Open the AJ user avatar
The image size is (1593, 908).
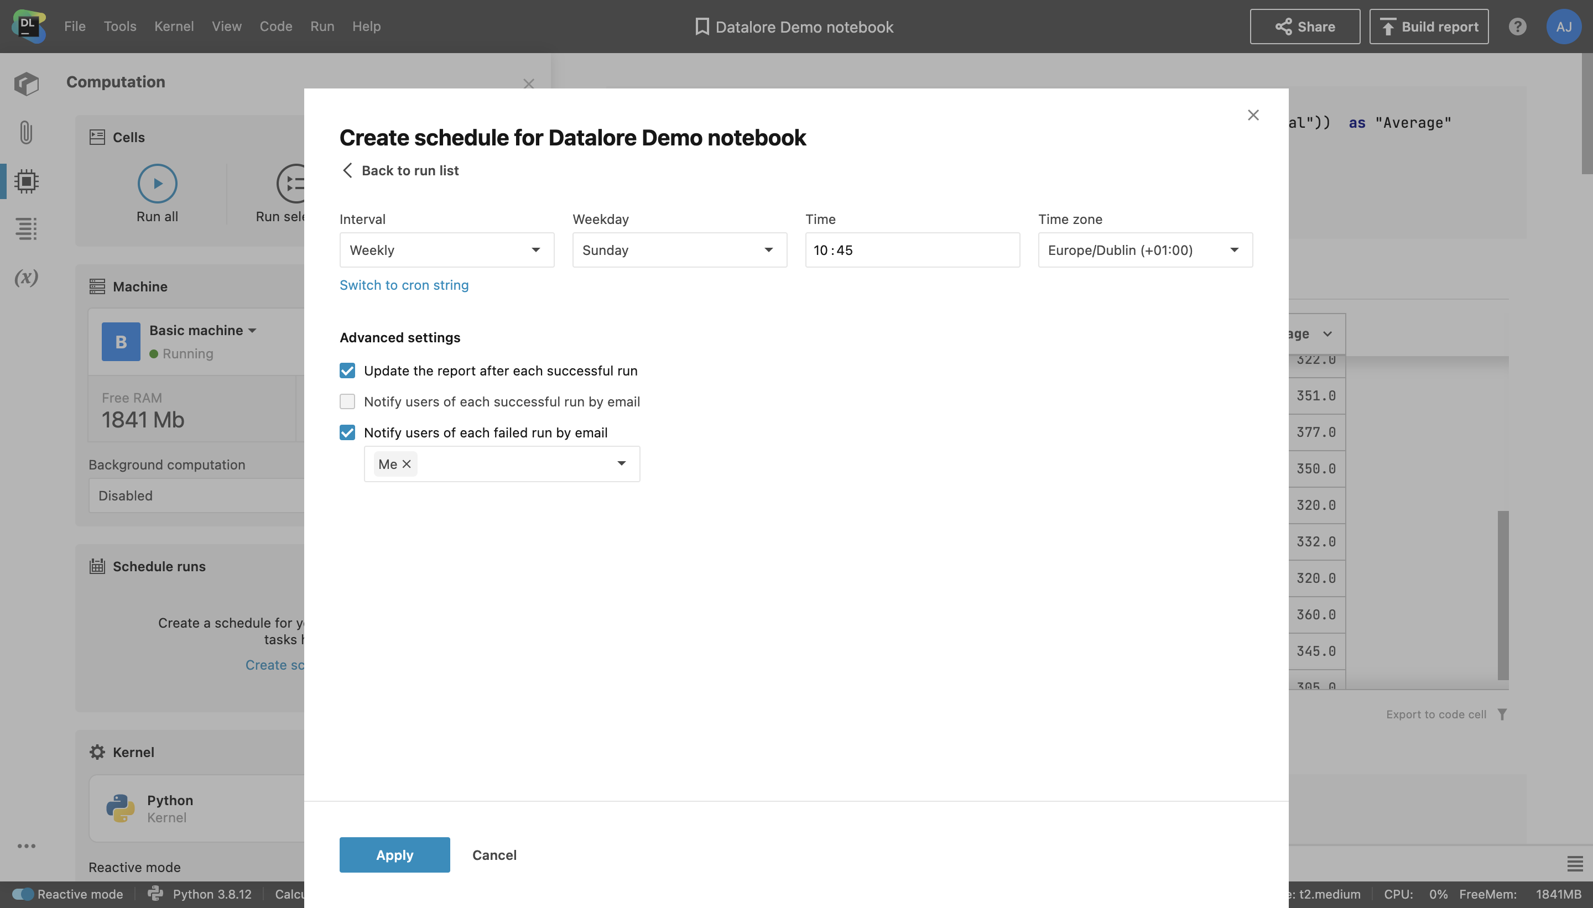(x=1563, y=26)
